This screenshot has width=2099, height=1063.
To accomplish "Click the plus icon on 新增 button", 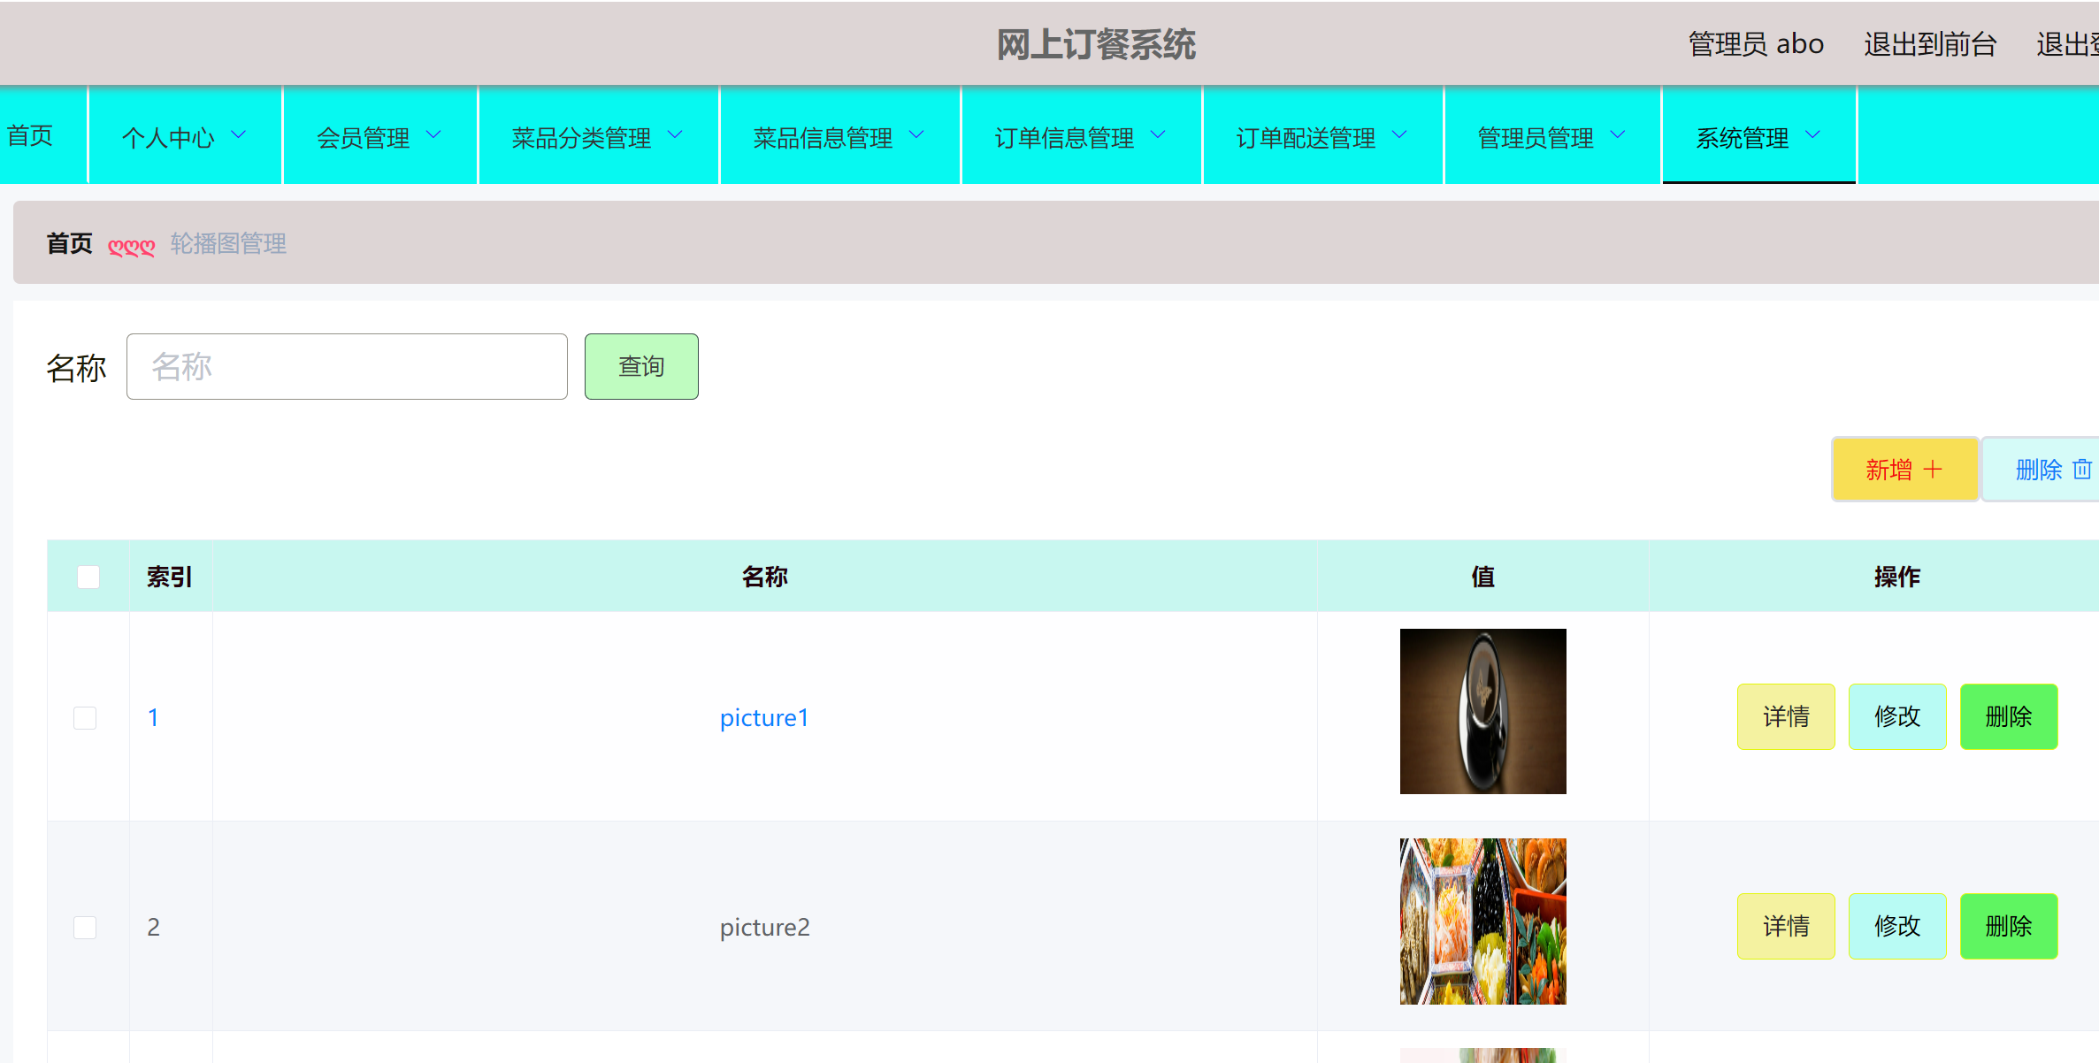I will coord(1934,469).
